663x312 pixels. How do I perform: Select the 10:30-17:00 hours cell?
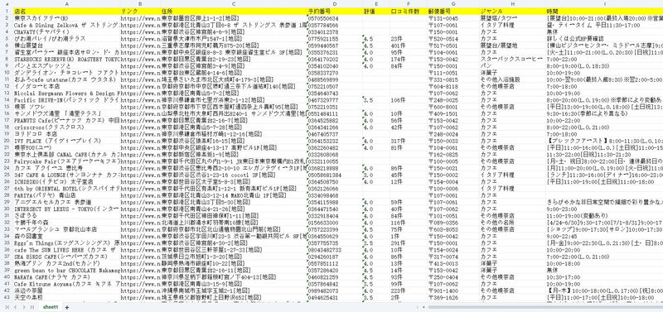tap(604, 277)
